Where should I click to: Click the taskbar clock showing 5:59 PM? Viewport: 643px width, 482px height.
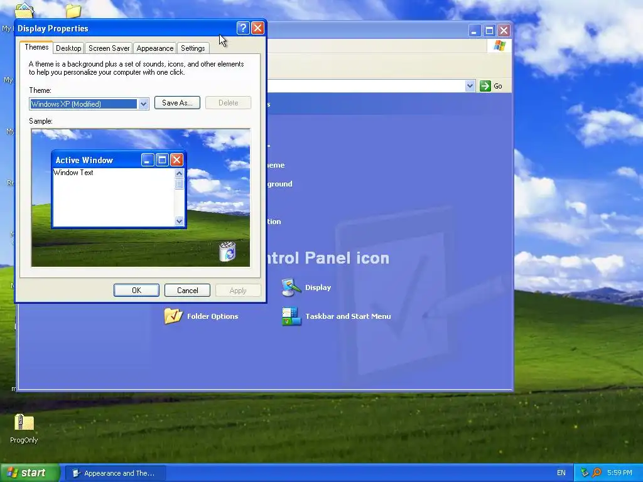[619, 473]
